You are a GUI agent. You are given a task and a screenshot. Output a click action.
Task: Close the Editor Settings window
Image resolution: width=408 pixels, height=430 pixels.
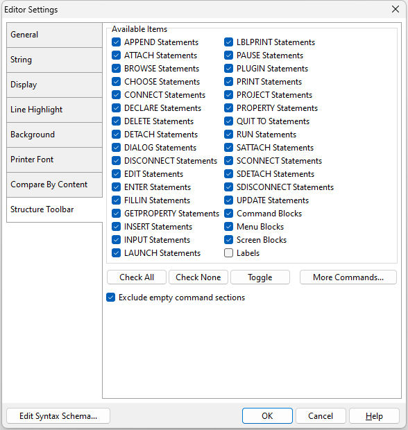pos(396,9)
